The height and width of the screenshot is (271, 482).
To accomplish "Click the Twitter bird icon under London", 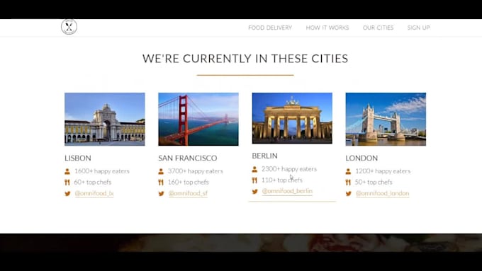I will [348, 194].
